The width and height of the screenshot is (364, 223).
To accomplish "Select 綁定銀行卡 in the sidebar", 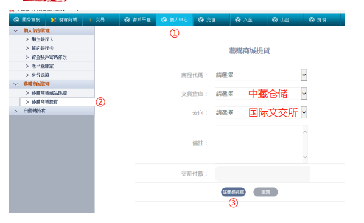I will click(x=42, y=39).
